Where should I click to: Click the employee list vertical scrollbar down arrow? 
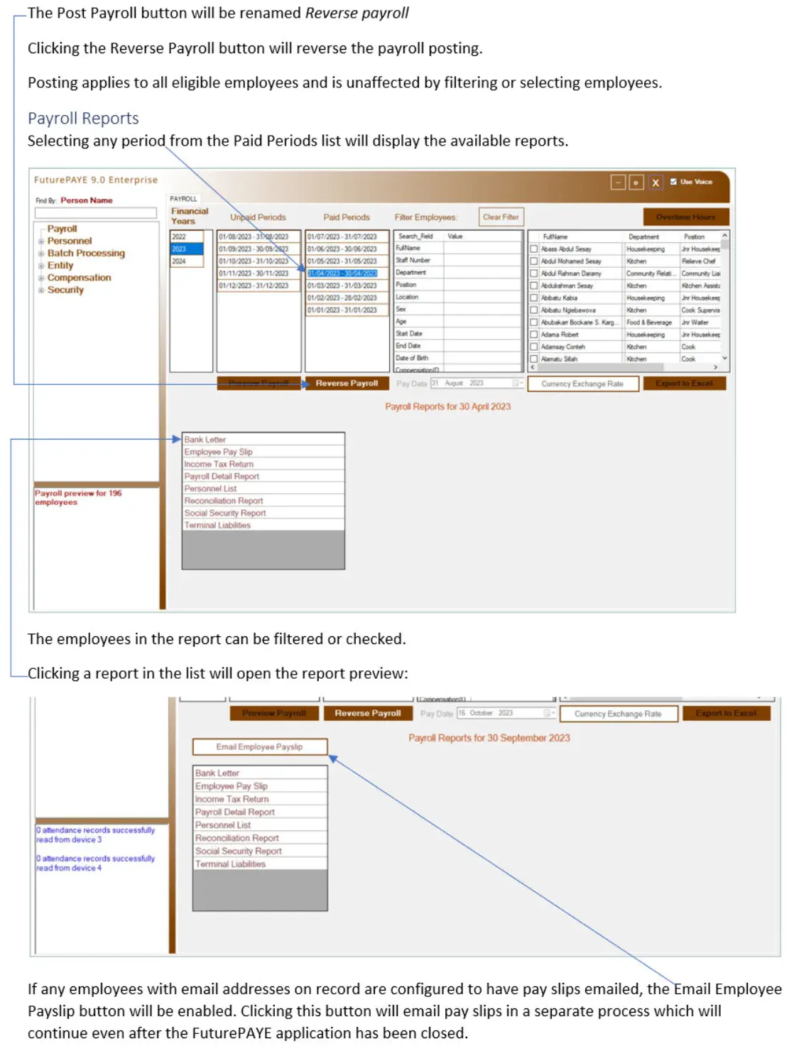724,359
